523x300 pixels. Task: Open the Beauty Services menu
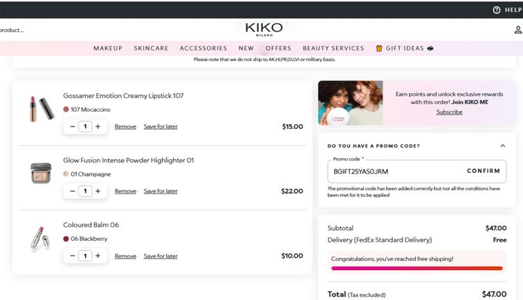(334, 49)
